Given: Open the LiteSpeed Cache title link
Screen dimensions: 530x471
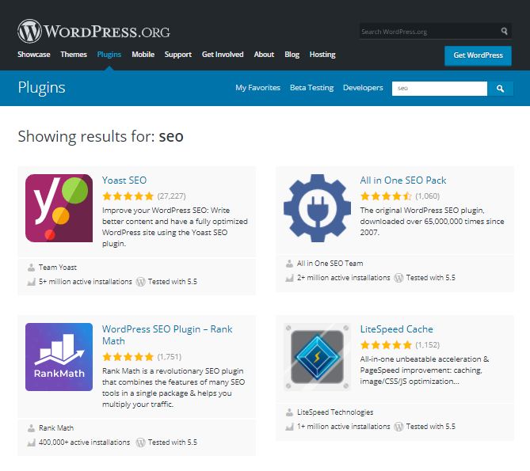Looking at the screenshot, I should (x=396, y=329).
